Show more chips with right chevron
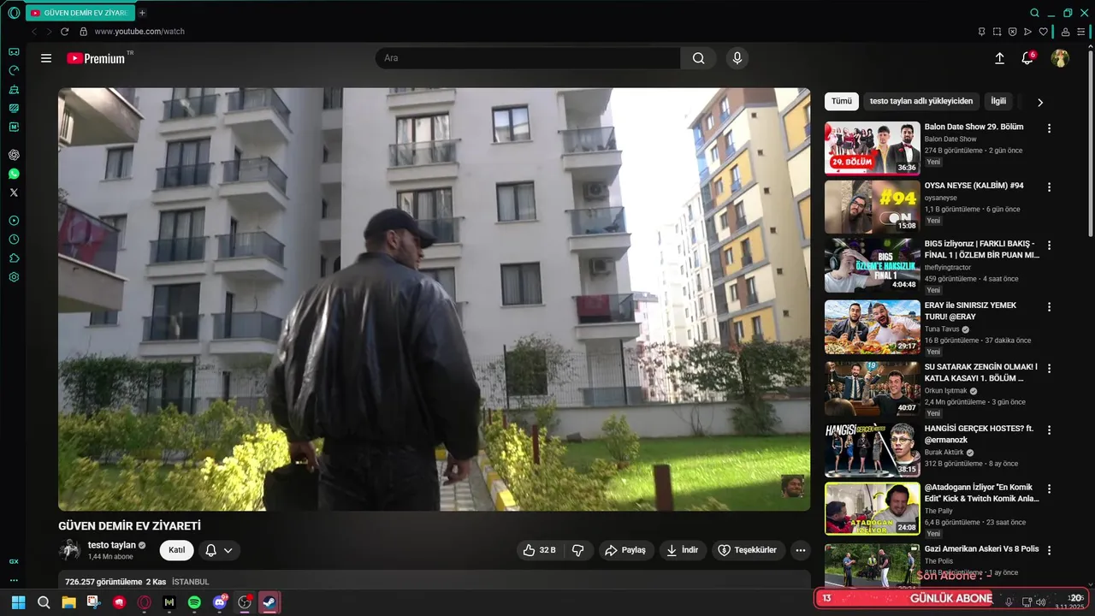The width and height of the screenshot is (1095, 616). (1040, 102)
